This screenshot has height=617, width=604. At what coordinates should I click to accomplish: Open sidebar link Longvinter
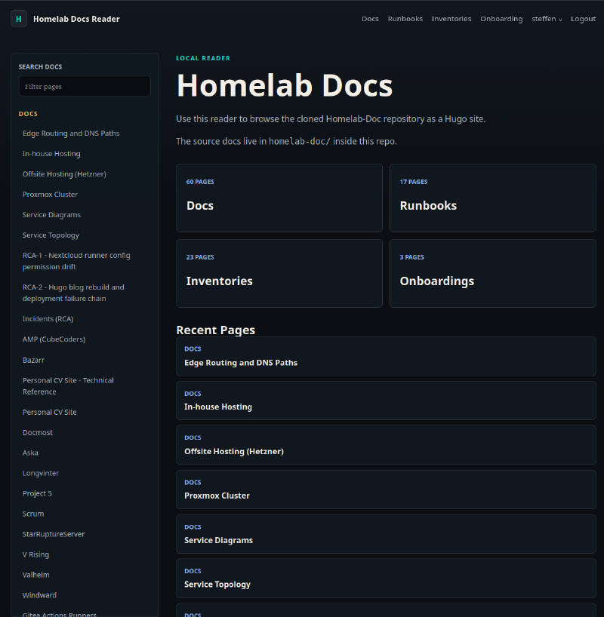41,473
